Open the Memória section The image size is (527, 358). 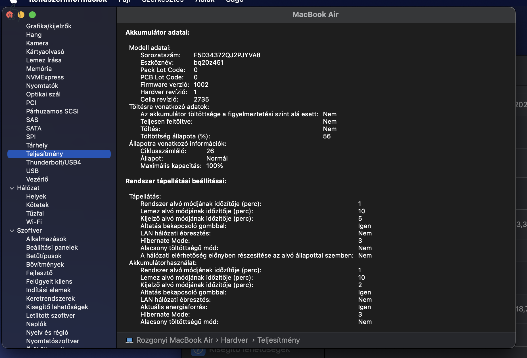point(39,69)
